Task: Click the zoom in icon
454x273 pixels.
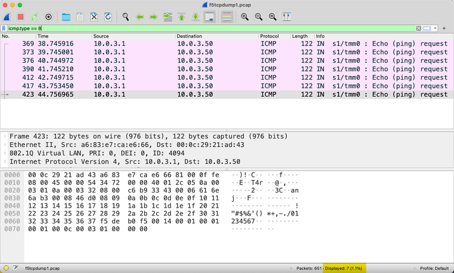Action: coord(245,17)
